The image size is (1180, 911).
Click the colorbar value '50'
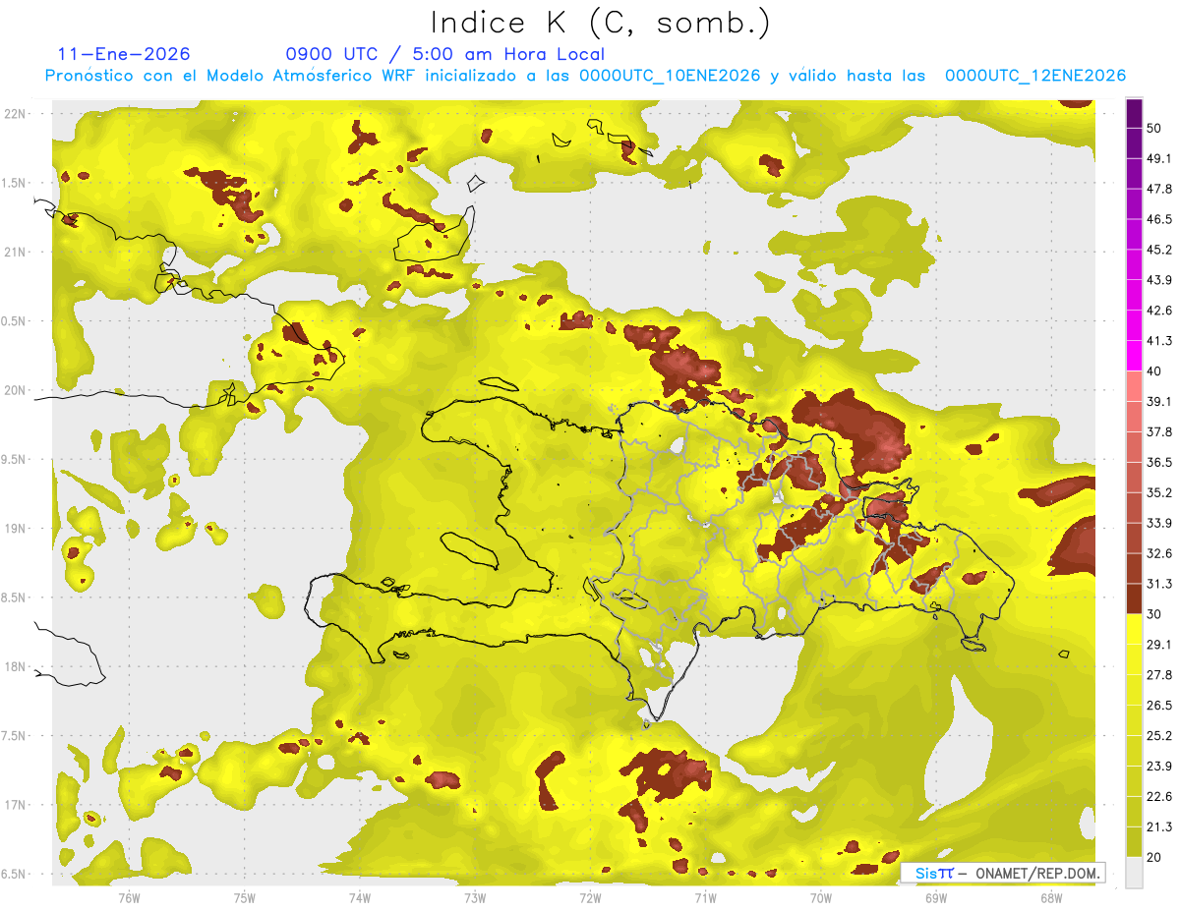click(1153, 128)
